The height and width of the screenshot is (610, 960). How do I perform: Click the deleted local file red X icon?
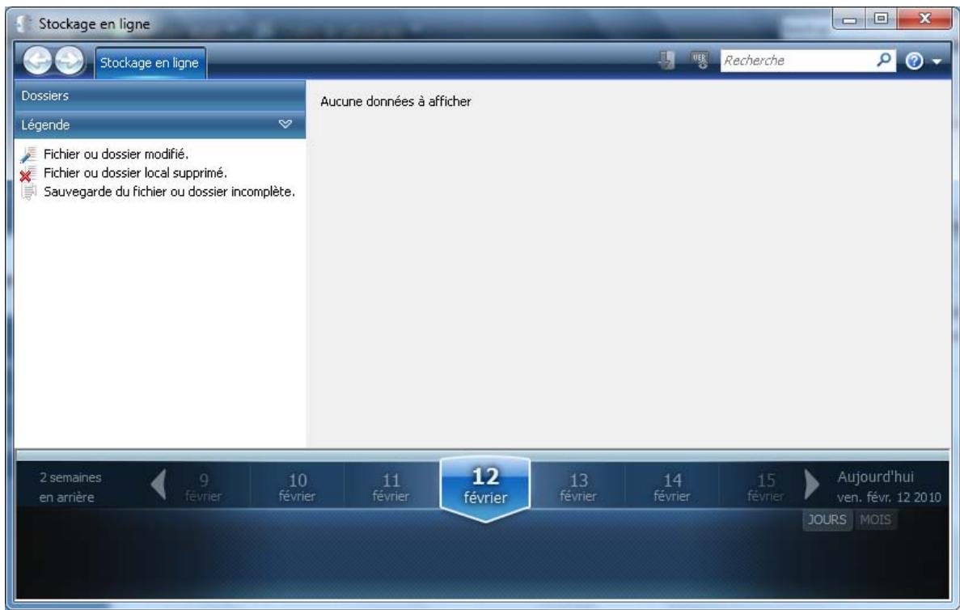point(27,174)
